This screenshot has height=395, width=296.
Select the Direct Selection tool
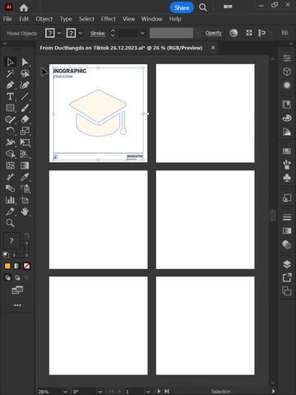click(x=25, y=62)
